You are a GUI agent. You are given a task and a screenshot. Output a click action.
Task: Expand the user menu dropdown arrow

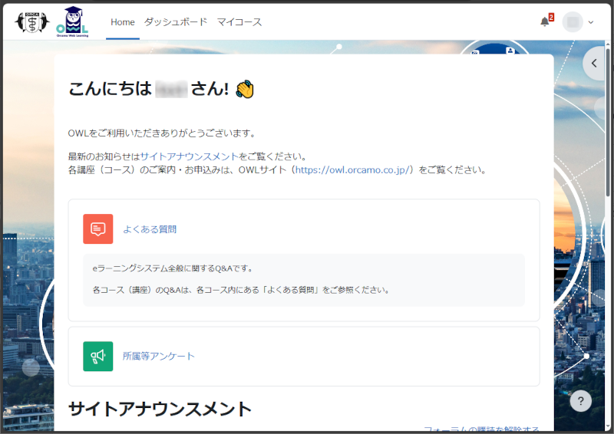tap(591, 22)
